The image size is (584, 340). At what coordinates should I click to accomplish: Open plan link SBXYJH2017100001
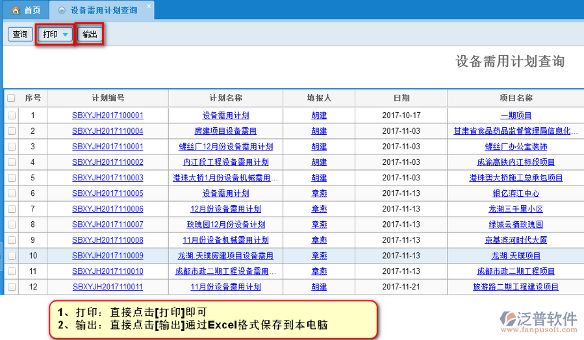point(107,115)
